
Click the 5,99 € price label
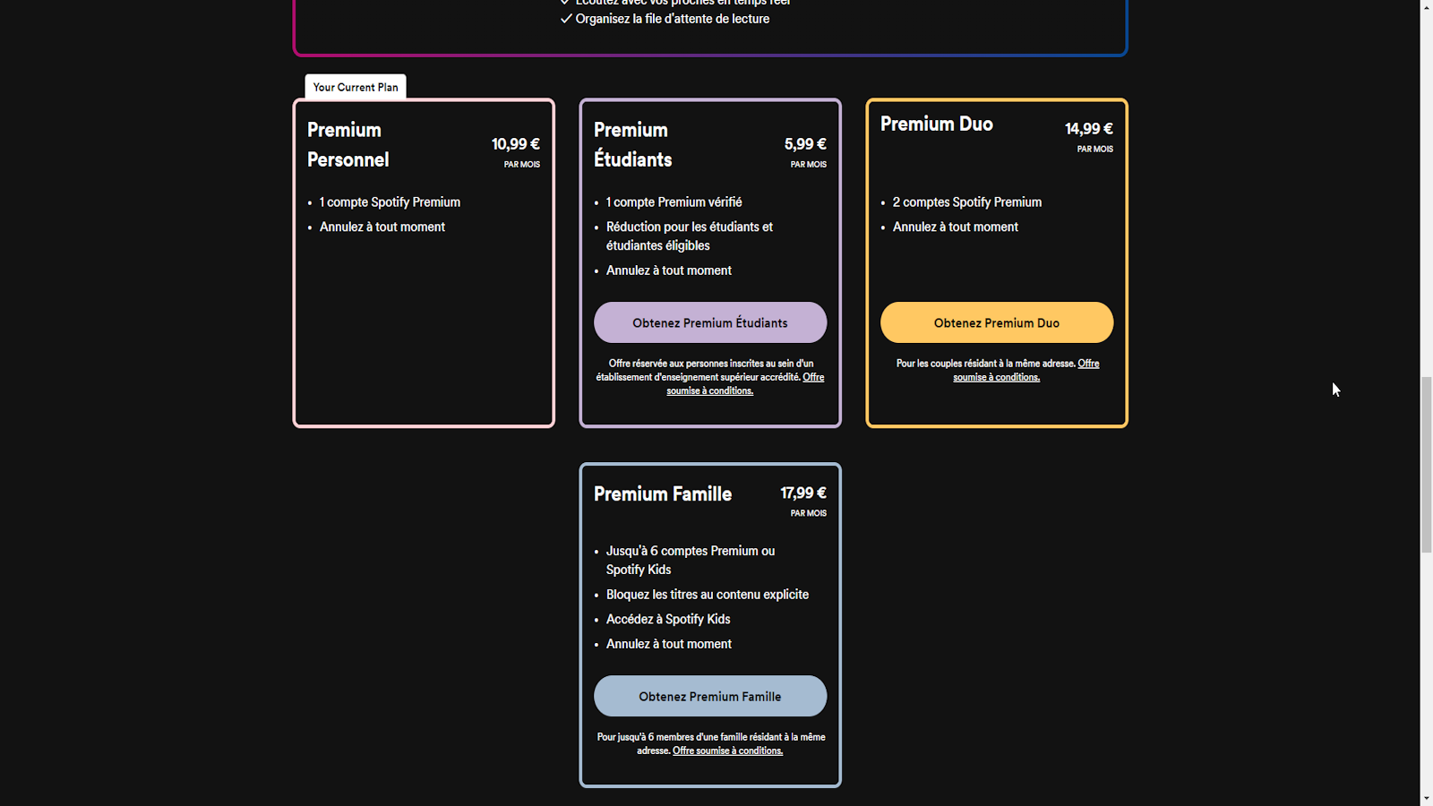(x=804, y=144)
